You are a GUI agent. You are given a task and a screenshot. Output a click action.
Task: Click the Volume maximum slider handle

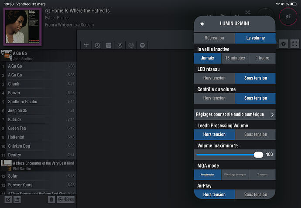[x=259, y=154]
